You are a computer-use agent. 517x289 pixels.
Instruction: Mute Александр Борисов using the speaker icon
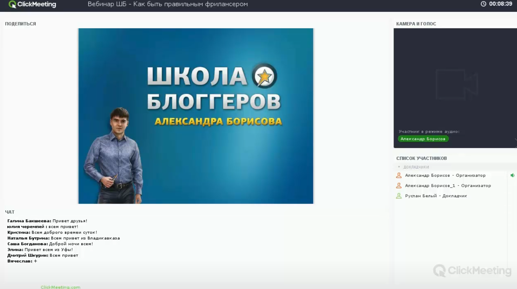click(513, 175)
